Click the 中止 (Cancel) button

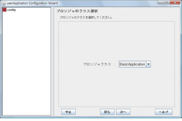click(69, 112)
